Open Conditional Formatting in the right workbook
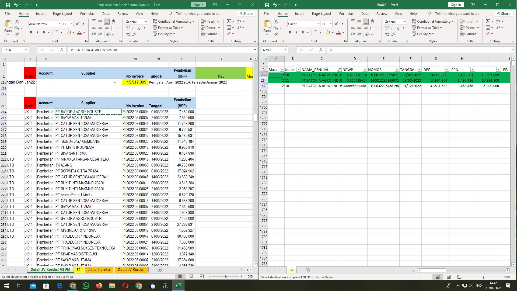The height and width of the screenshot is (291, 517). [x=433, y=21]
